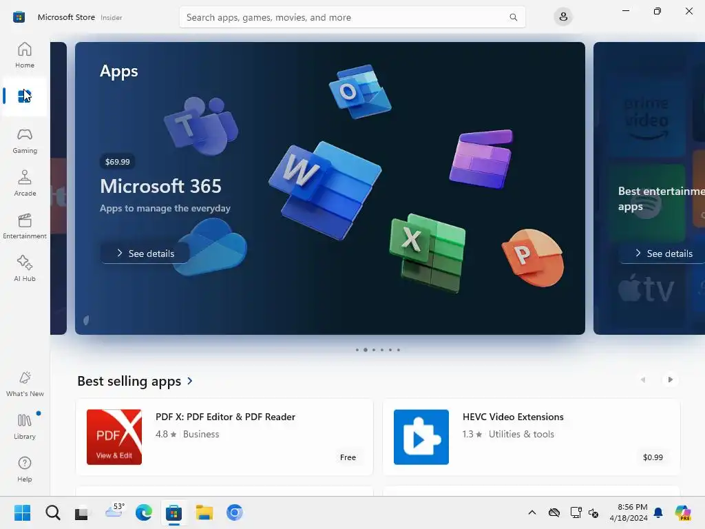Click the muted volume tray icon

click(x=593, y=512)
